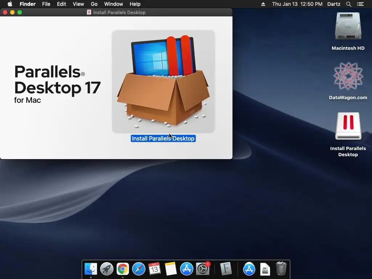Open App Store icon beside Notes
The height and width of the screenshot is (279, 372).
tap(186, 269)
